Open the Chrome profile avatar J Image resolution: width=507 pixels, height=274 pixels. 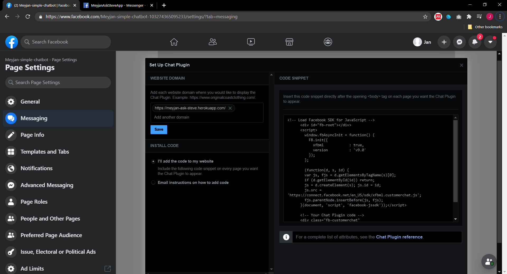point(490,17)
